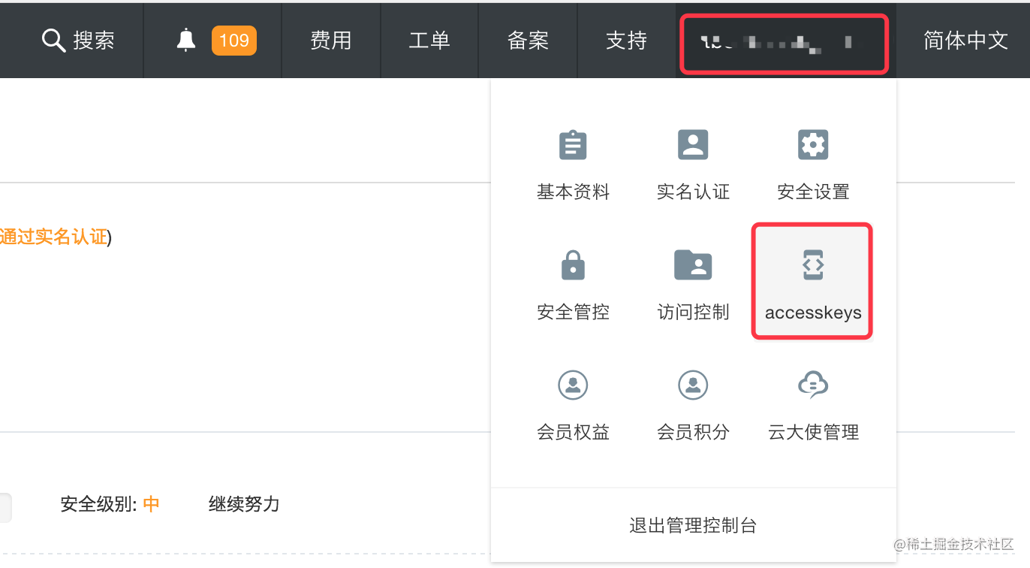Open the 支持 menu
1030x568 pixels.
pyautogui.click(x=626, y=41)
